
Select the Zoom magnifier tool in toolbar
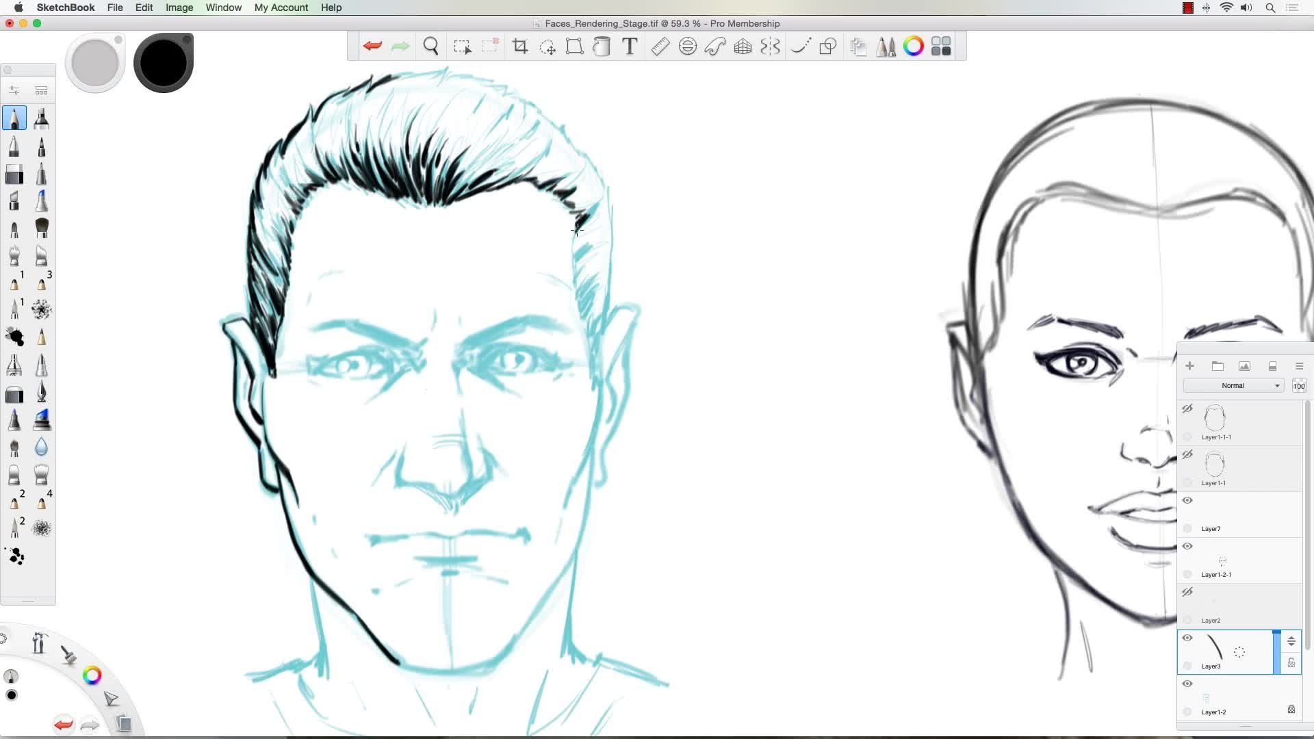pyautogui.click(x=430, y=47)
